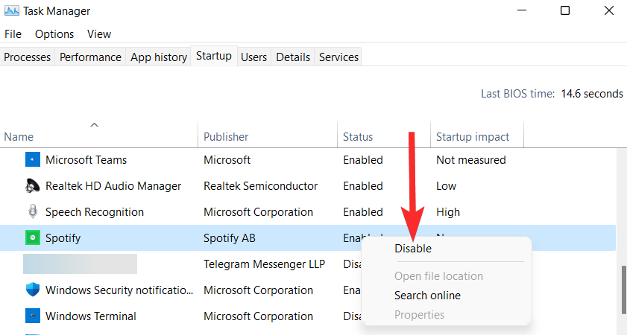Open the View menu

(x=98, y=34)
